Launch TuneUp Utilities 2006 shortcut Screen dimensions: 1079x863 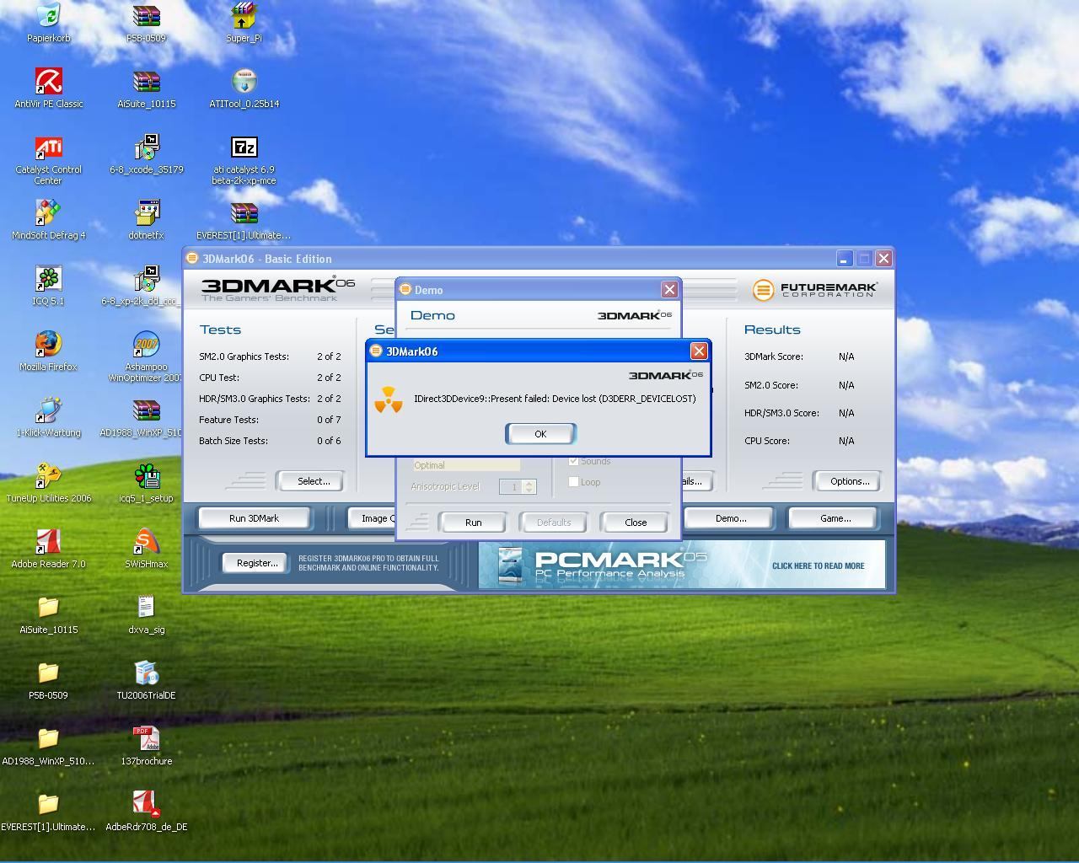[x=49, y=476]
